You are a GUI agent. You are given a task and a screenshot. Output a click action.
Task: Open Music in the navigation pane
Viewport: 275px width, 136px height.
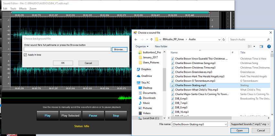(x=144, y=103)
